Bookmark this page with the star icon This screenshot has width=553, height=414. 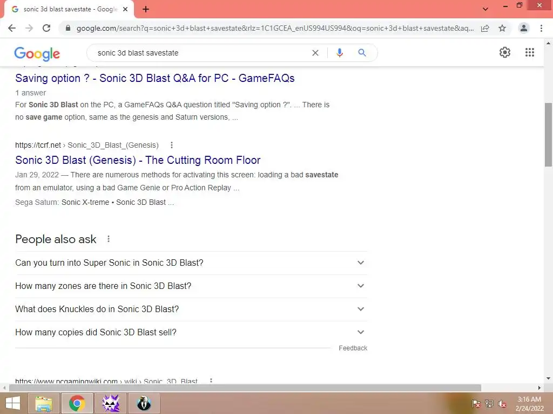[502, 28]
